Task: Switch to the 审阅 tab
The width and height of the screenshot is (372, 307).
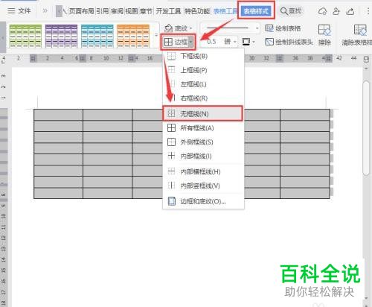Action: coord(117,11)
